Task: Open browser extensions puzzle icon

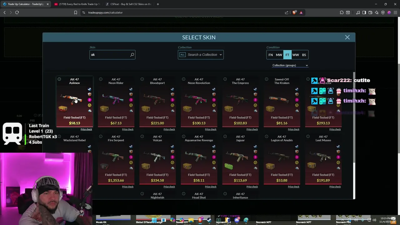Action: [342, 12]
